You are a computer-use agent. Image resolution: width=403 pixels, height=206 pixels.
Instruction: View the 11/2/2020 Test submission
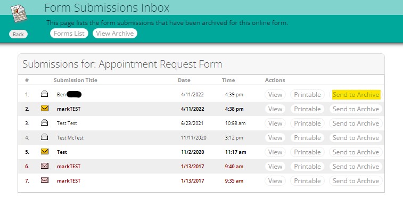pos(275,152)
